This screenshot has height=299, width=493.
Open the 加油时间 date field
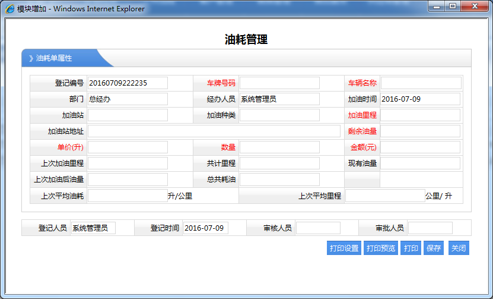[421, 99]
